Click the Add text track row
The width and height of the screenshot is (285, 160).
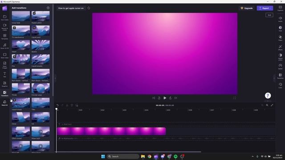click(166, 124)
